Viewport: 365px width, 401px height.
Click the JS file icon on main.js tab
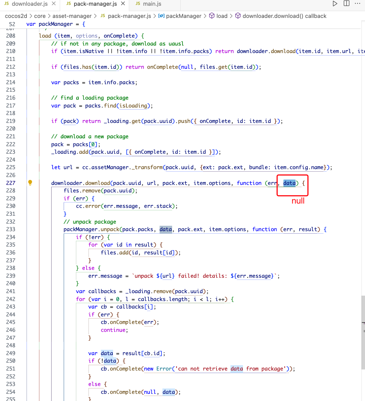click(x=138, y=4)
